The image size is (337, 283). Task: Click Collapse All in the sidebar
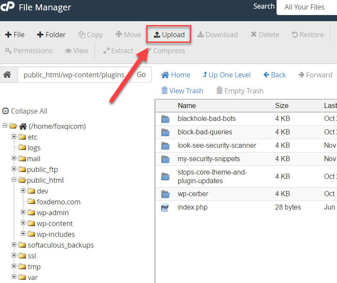(x=25, y=111)
